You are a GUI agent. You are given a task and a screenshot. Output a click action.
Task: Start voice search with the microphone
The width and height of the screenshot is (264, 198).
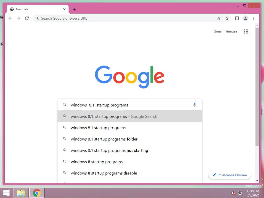pos(195,105)
